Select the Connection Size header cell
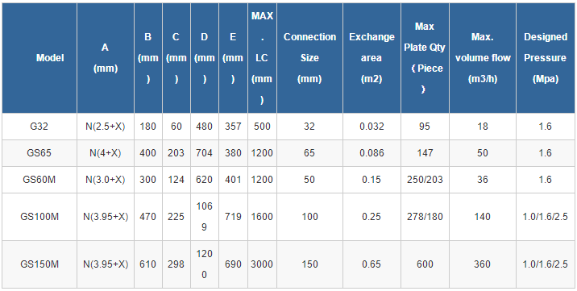Viewport: 577px width, 291px height. (x=309, y=58)
